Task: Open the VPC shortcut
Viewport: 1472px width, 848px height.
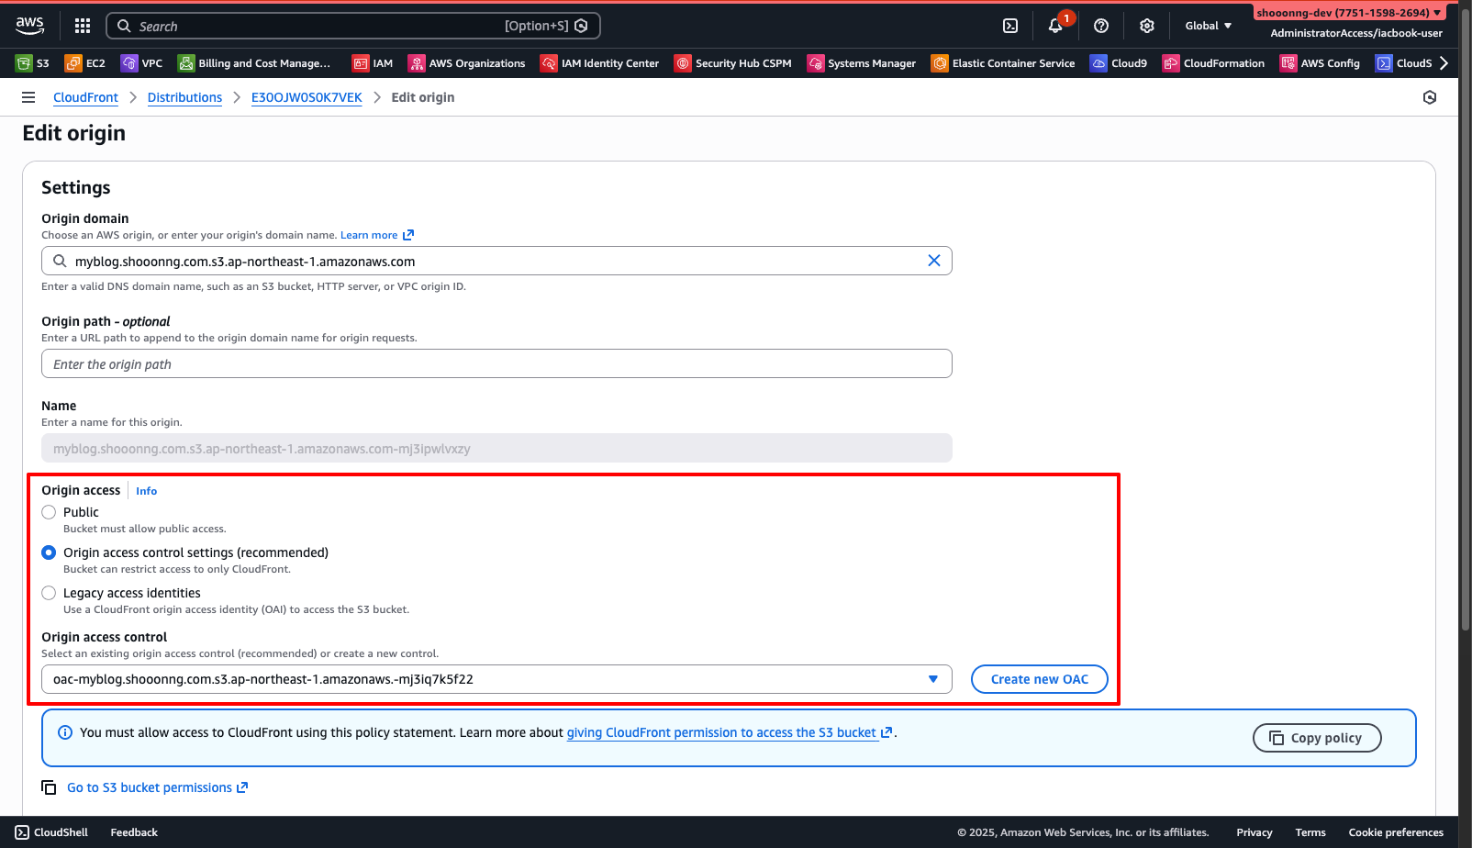Action: pyautogui.click(x=141, y=63)
